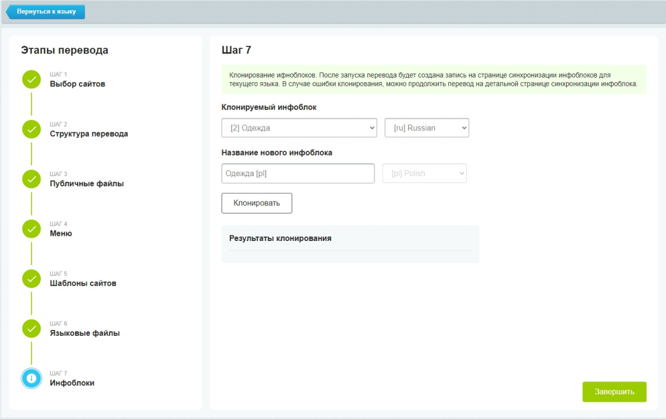666x419 pixels.
Task: Click the checkmark icon beside Структура перевода
Action: (31, 129)
